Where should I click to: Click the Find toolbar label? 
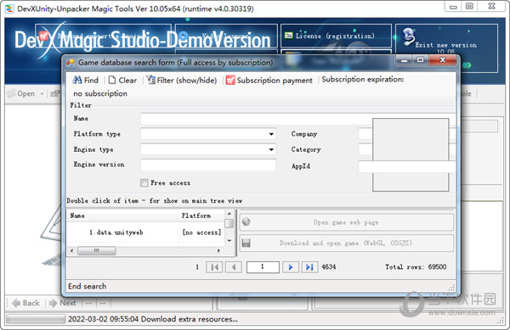tap(91, 80)
